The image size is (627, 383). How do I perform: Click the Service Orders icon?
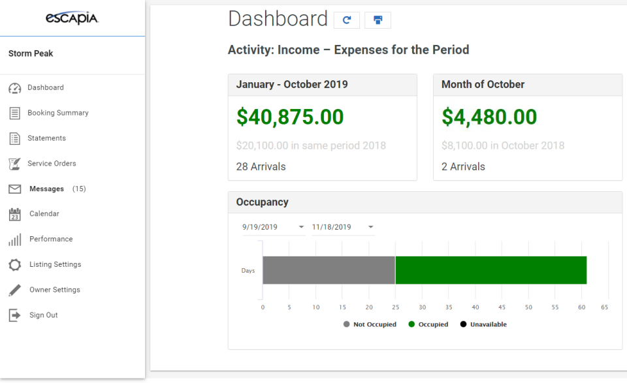point(14,164)
